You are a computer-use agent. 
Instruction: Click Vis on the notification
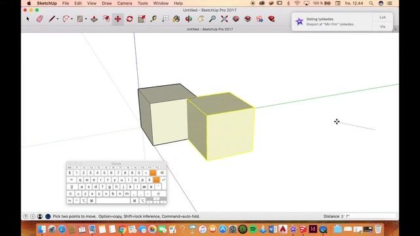(x=383, y=26)
